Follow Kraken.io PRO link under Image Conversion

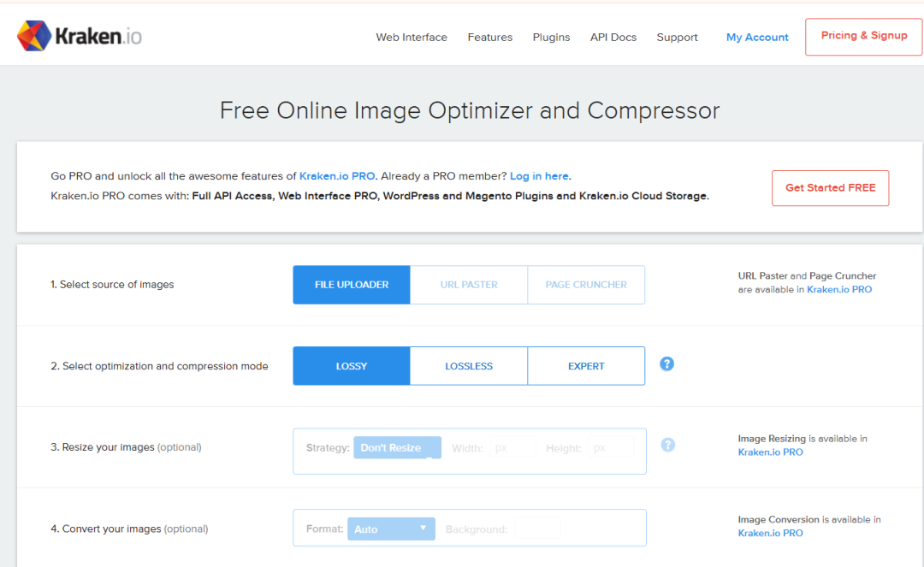[x=770, y=533]
